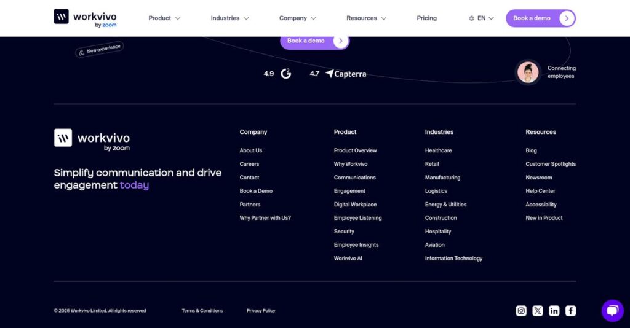Open the Privacy Policy link
Image resolution: width=630 pixels, height=328 pixels.
pyautogui.click(x=261, y=311)
